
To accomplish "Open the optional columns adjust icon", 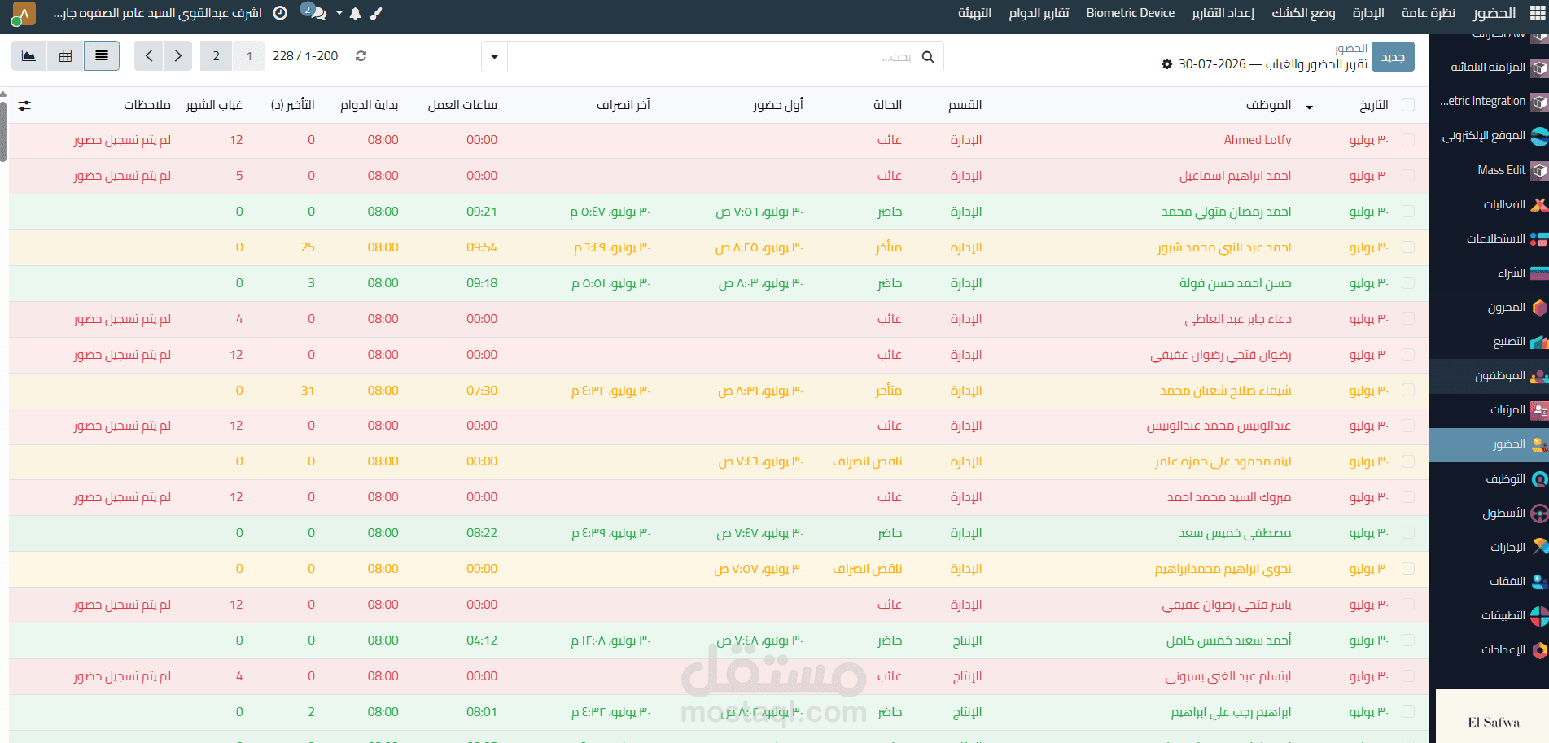I will tap(24, 105).
